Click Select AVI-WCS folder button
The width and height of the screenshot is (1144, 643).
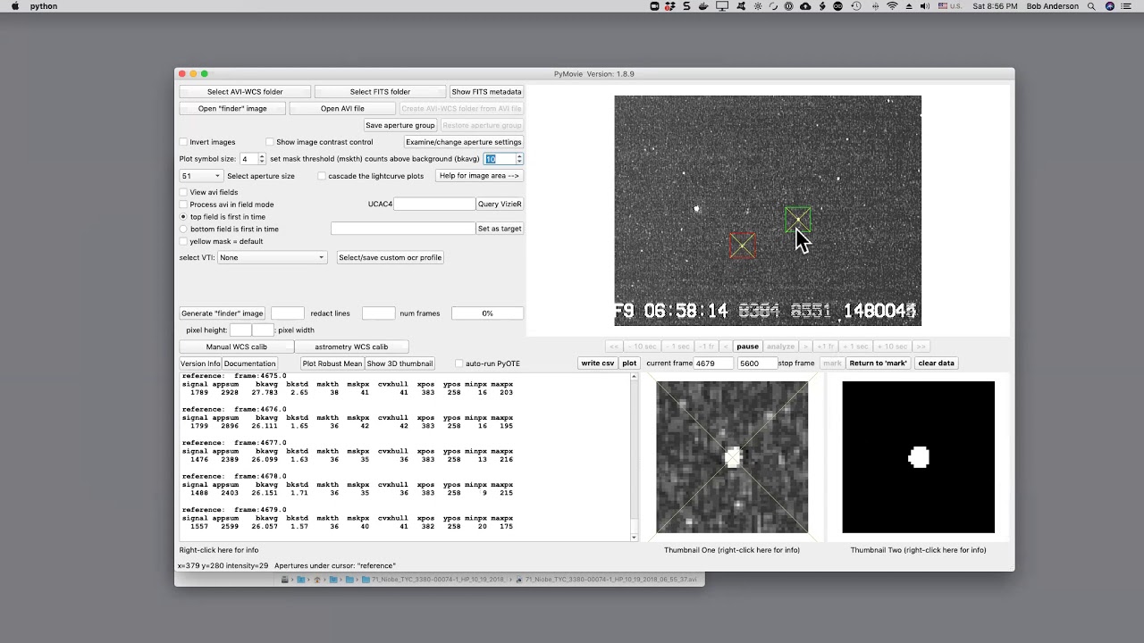coord(245,92)
